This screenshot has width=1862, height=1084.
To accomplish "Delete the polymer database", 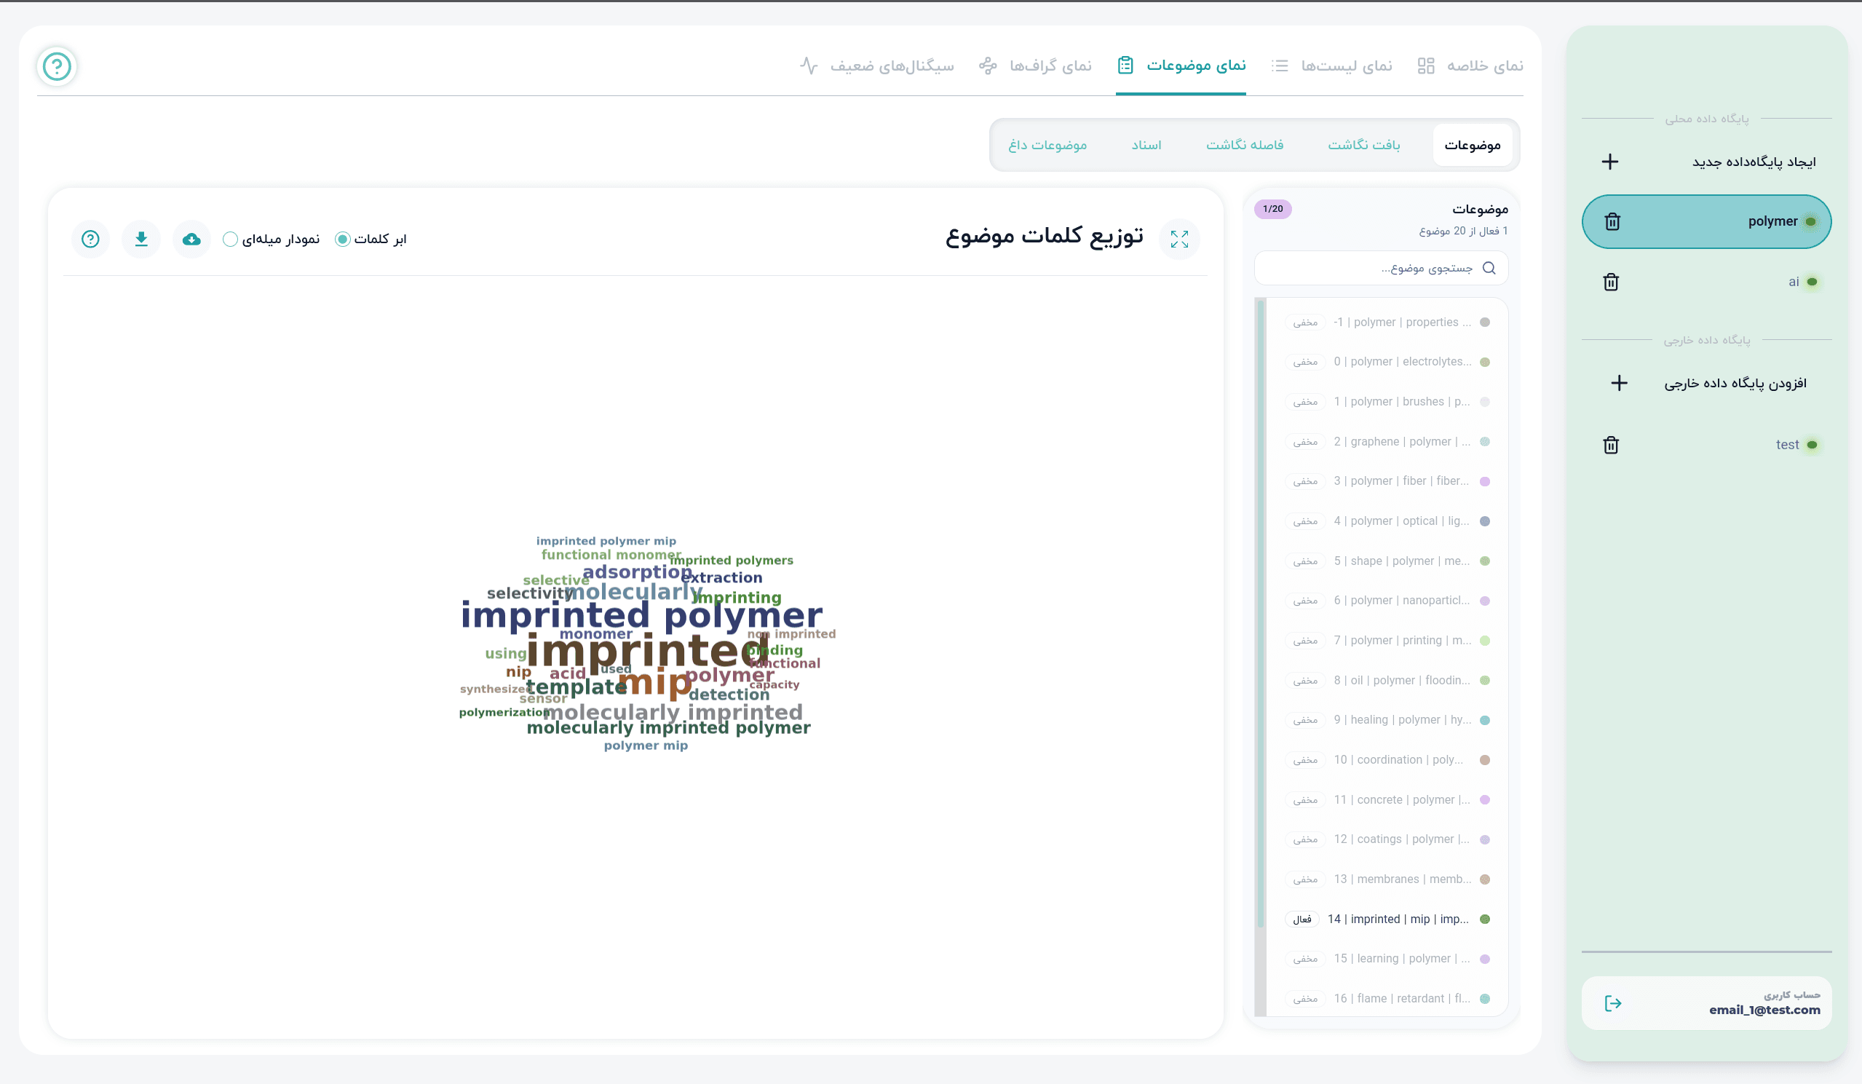I will (1612, 221).
